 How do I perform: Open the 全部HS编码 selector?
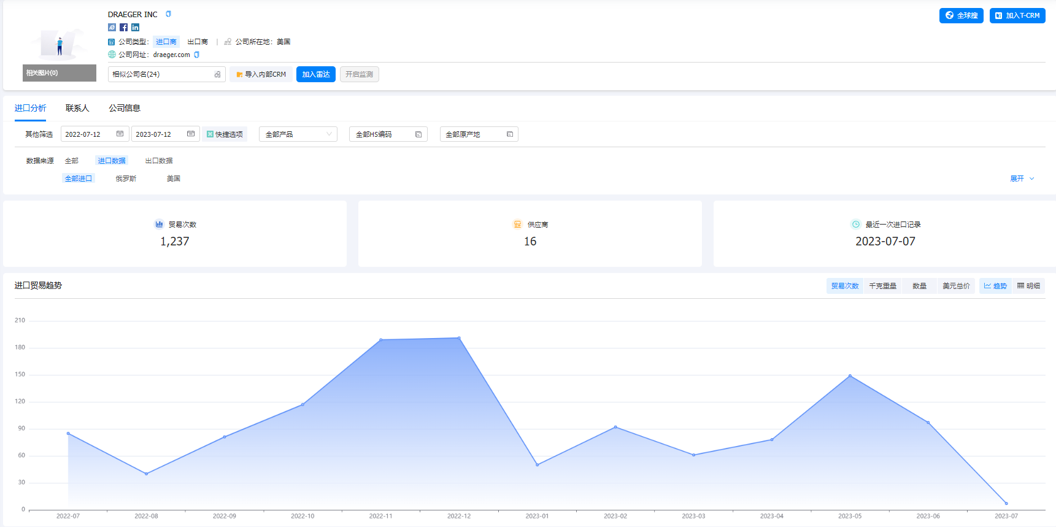pos(388,134)
